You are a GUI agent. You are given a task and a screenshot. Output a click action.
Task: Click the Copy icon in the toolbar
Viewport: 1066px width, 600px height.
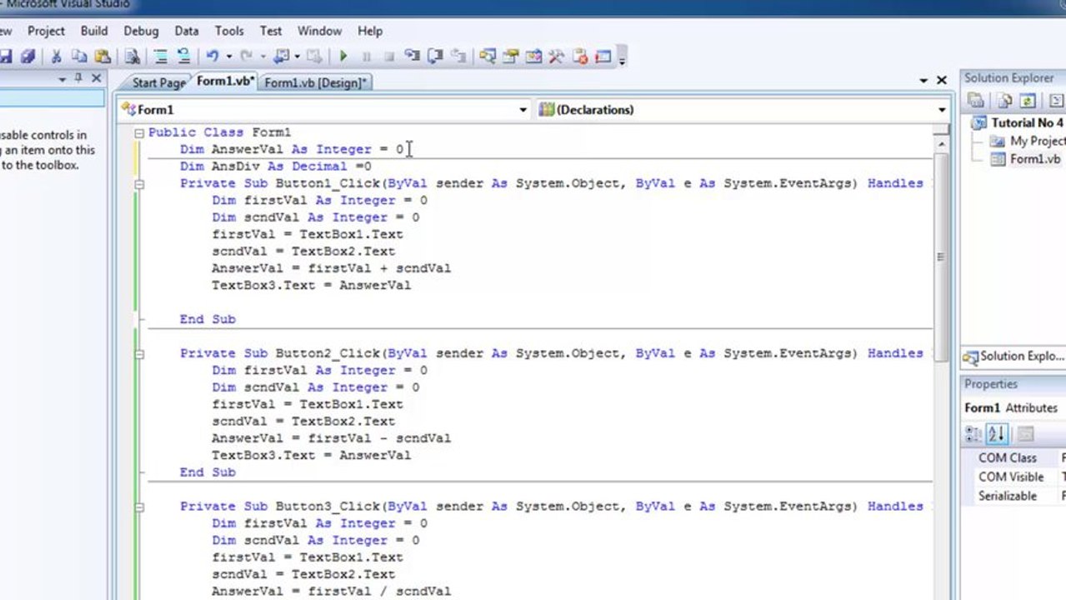pyautogui.click(x=78, y=57)
